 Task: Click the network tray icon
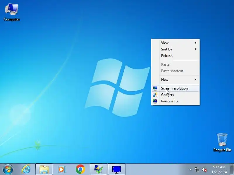pos(197,169)
